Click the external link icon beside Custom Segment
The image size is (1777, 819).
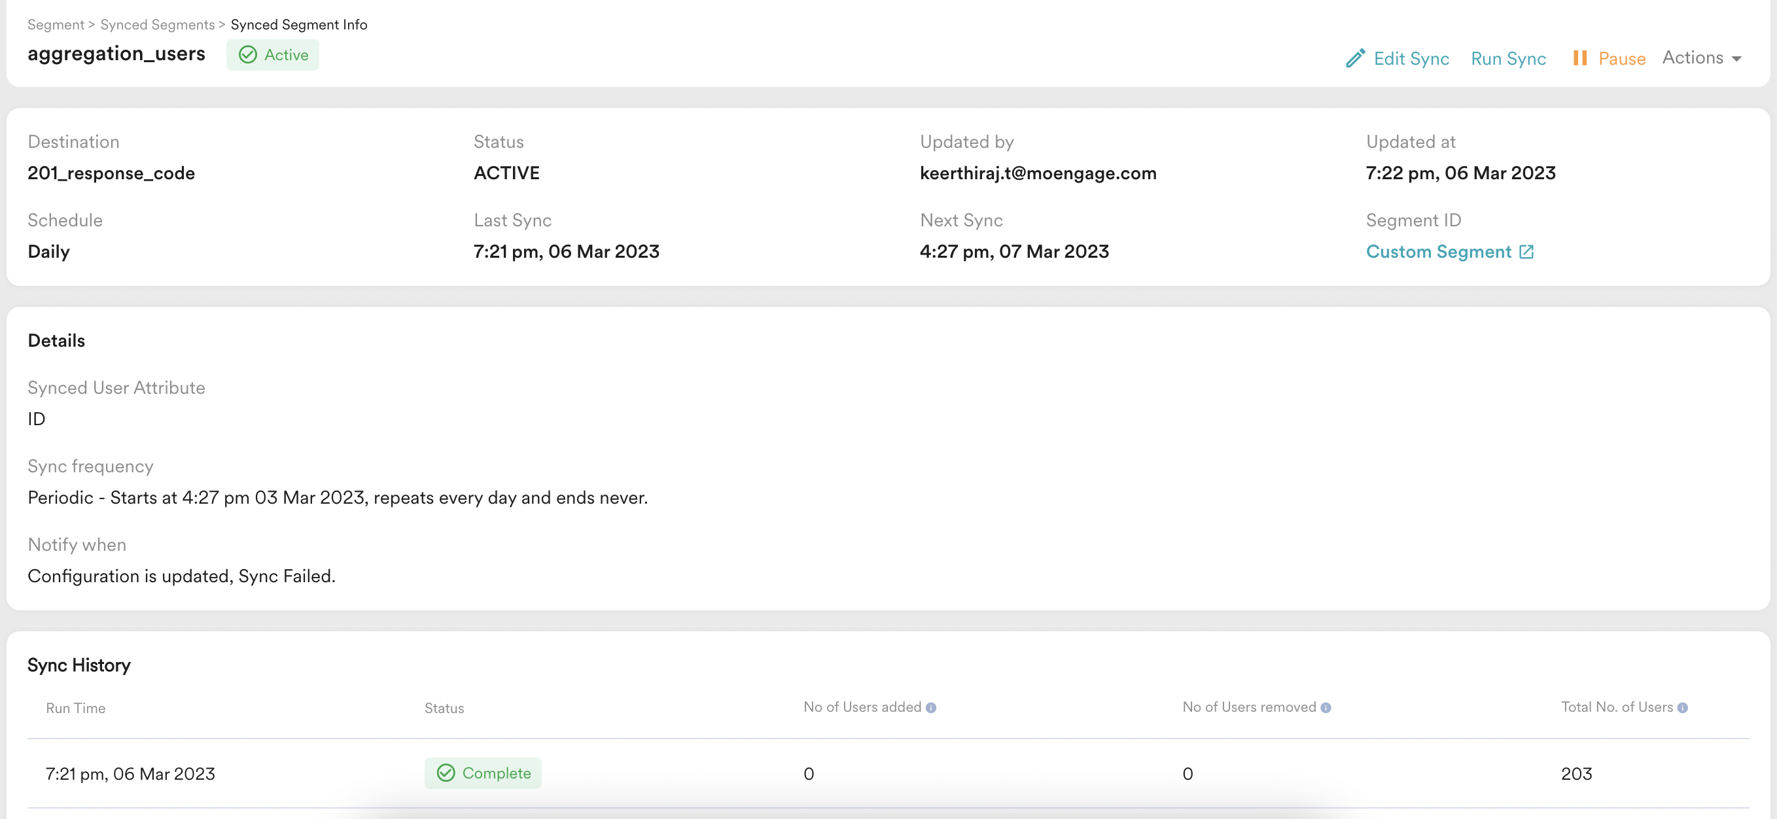pyautogui.click(x=1526, y=252)
